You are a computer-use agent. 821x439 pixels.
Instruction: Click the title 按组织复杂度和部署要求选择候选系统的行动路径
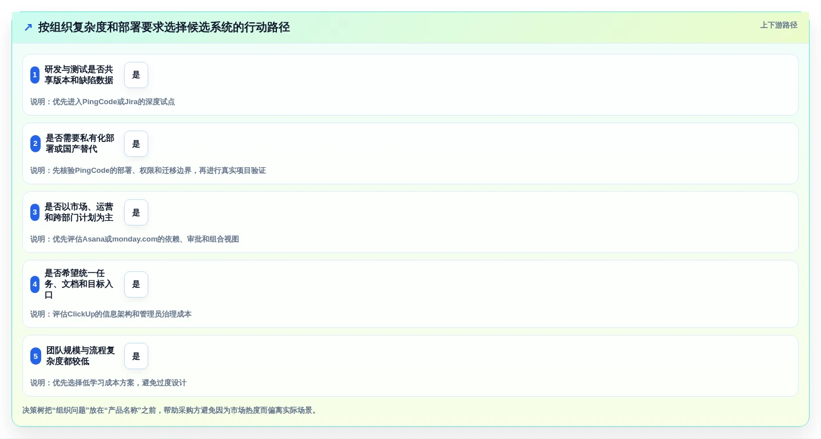click(x=164, y=27)
